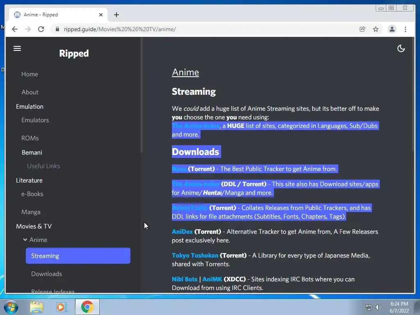Open the volume speaker tray icon
Viewport: 420px width, 315px height.
click(378, 307)
